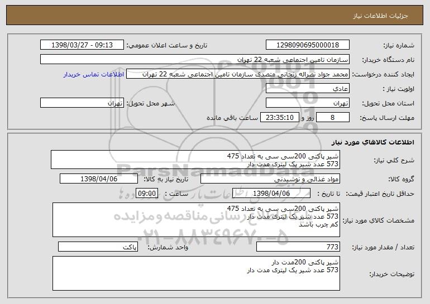Click the quantity field showing 773
Image resolution: width=430 pixels, height=304 pixels.
click(298, 247)
